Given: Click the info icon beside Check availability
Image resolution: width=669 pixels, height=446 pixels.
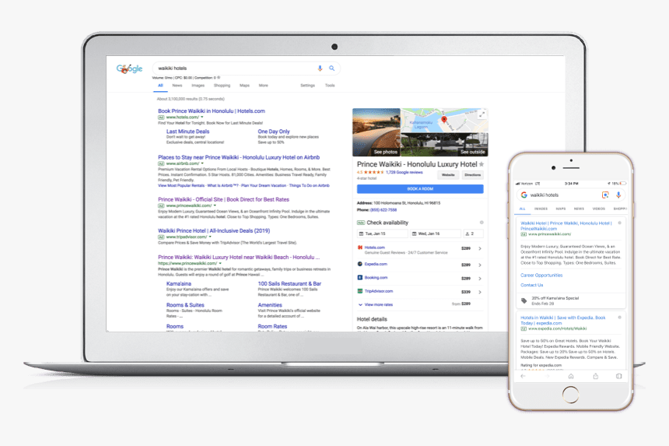Looking at the screenshot, I should pyautogui.click(x=482, y=223).
